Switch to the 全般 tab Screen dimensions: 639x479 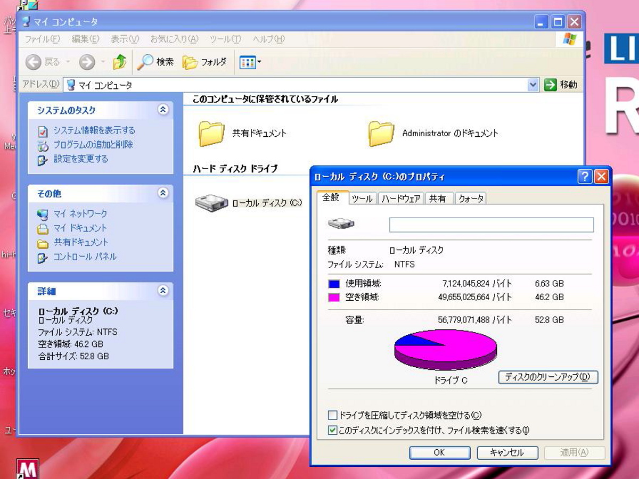[331, 197]
